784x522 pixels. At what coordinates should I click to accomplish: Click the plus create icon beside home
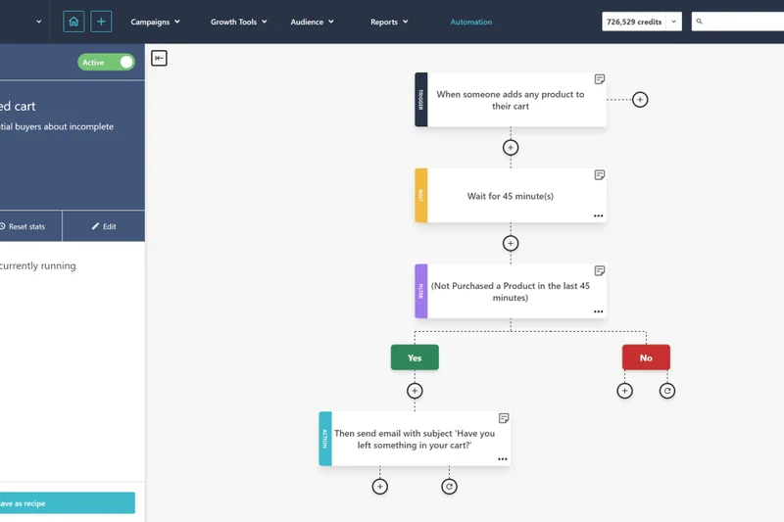(101, 22)
